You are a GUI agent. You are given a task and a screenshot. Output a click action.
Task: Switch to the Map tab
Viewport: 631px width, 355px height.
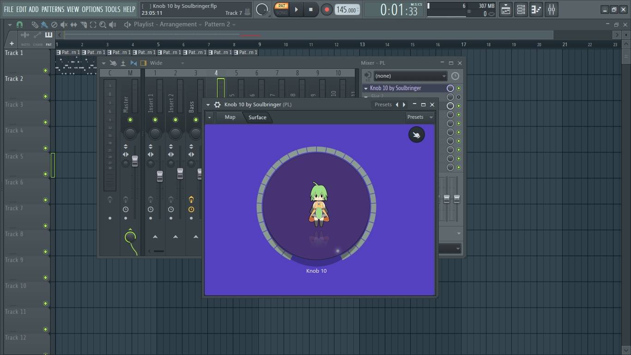tap(230, 117)
